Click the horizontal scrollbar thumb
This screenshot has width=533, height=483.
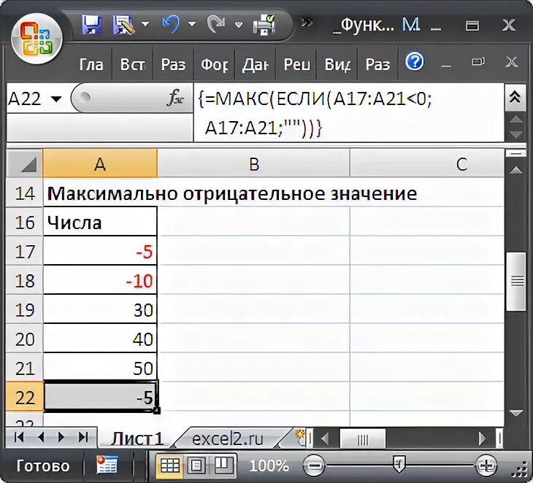click(x=363, y=439)
